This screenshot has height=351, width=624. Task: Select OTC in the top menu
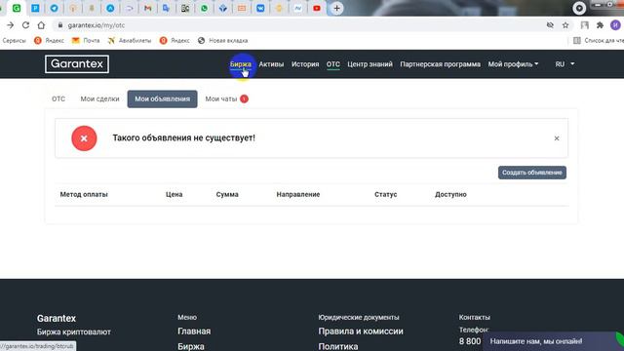[x=333, y=64]
